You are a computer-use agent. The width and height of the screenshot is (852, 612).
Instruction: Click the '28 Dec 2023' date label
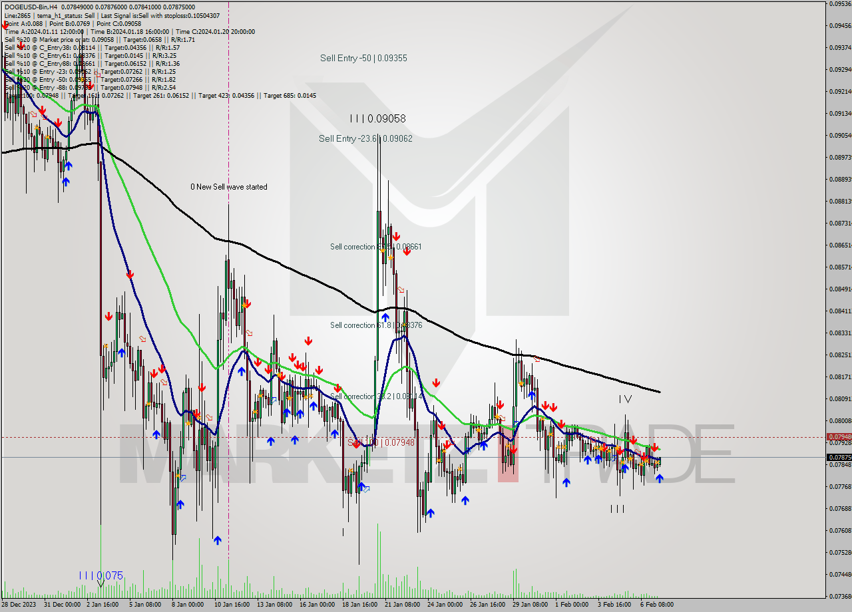[19, 605]
